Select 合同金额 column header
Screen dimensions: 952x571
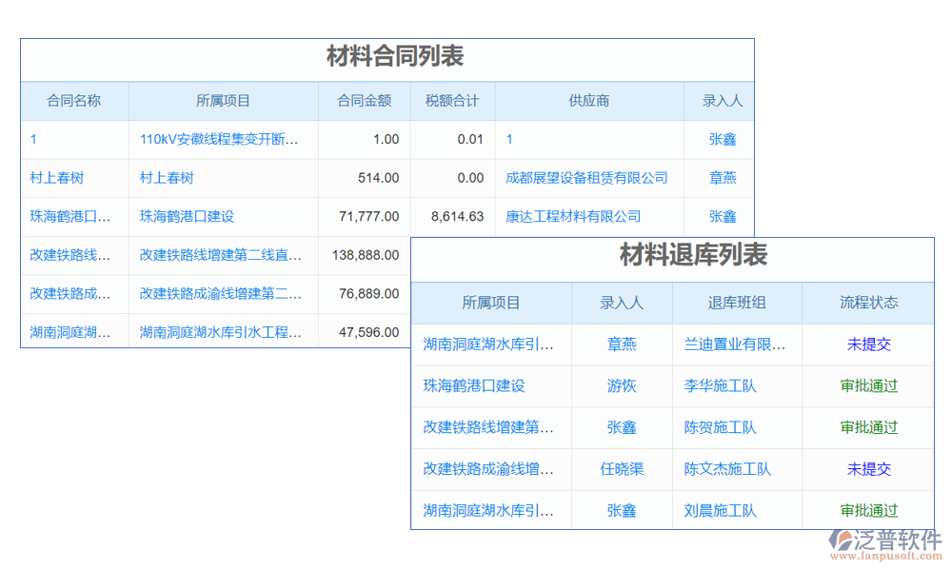[364, 101]
